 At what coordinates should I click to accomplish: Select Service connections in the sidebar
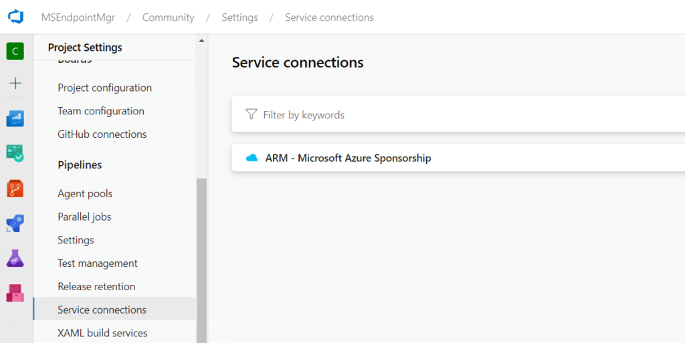(114, 310)
